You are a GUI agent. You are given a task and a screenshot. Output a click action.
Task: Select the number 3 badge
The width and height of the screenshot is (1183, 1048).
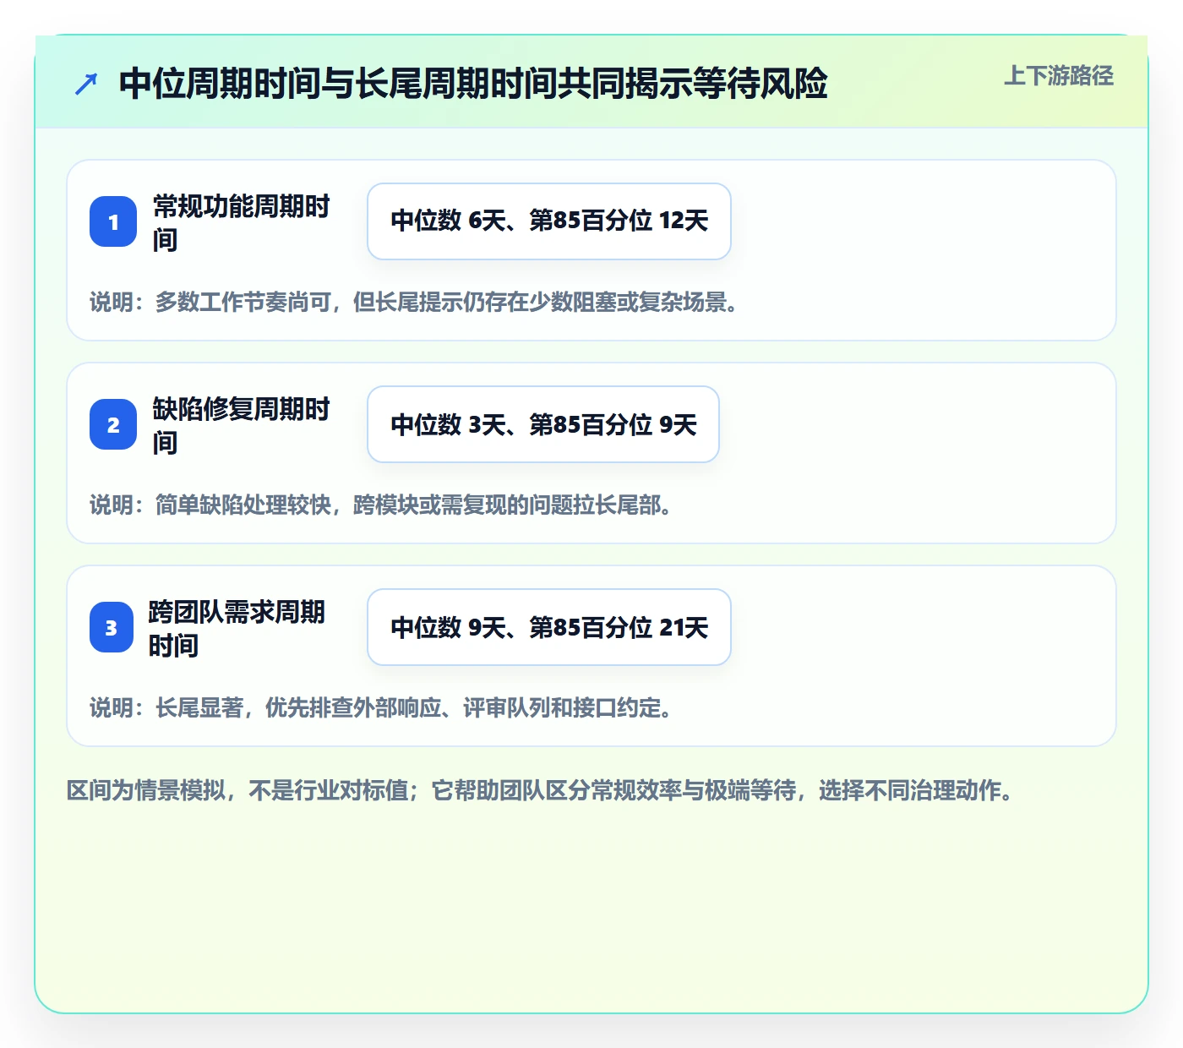112,627
